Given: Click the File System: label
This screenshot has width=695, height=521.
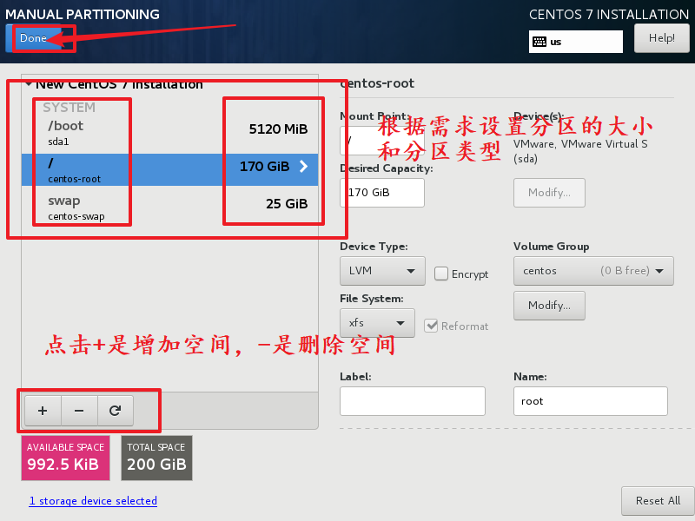Looking at the screenshot, I should coord(372,299).
